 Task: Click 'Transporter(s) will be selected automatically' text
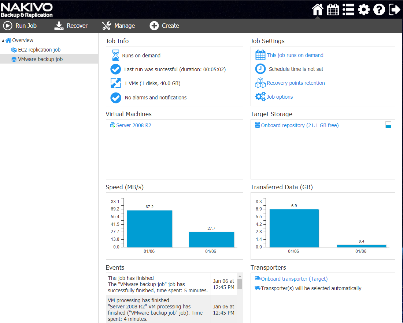(x=311, y=288)
